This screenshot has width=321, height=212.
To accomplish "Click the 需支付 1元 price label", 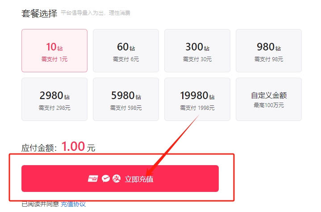I will 54,59.
